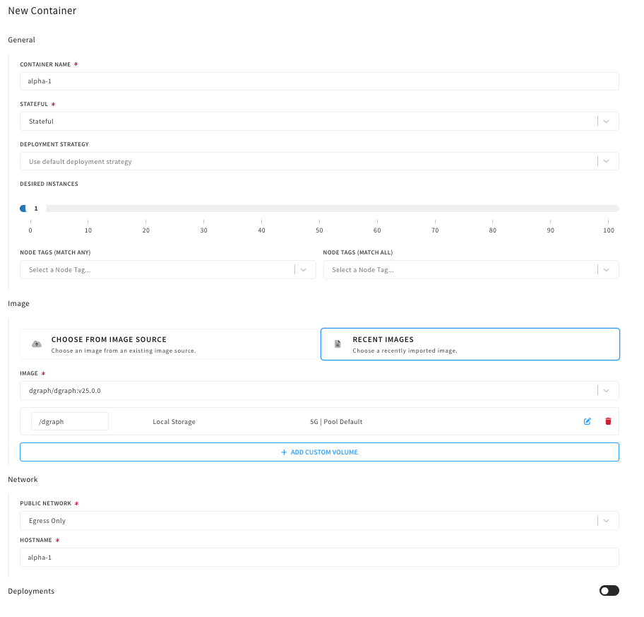Click inside the Hostname input field
Viewport: 644px width, 617px height.
coord(319,557)
